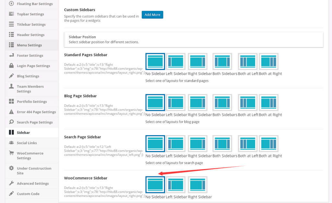Viewport: 332px width, 203px height.
Task: Select No Sidebar for Blog Page
Action: click(x=155, y=103)
